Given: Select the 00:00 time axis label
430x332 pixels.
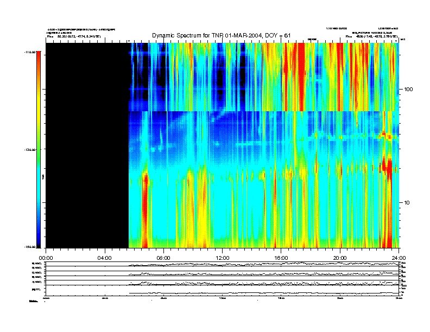Looking at the screenshot, I should (x=46, y=258).
